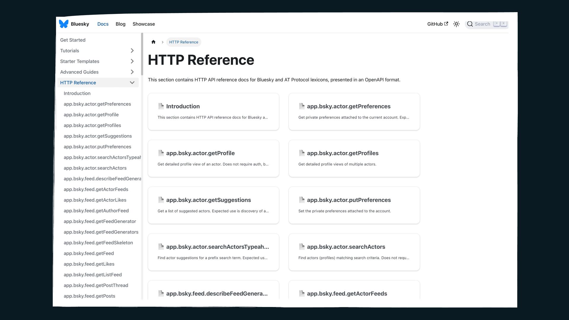Screen dimensions: 569x320
Task: Click the searchActors card document icon
Action: click(302, 247)
